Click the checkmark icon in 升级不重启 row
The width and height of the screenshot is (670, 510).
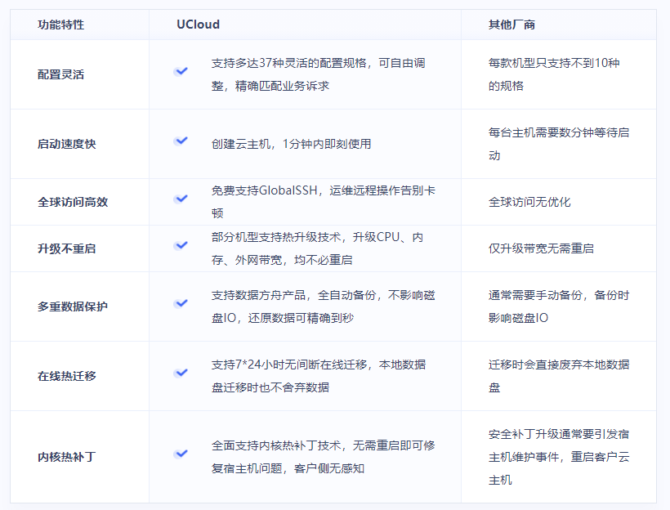[x=181, y=245]
